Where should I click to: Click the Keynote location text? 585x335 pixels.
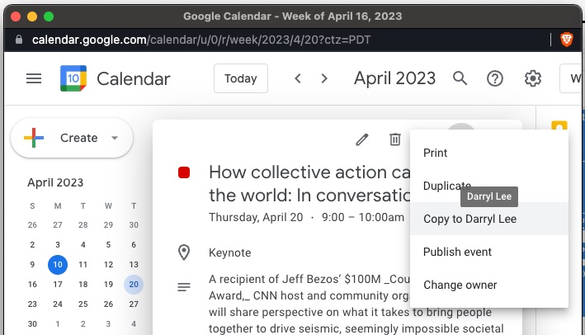coord(230,252)
